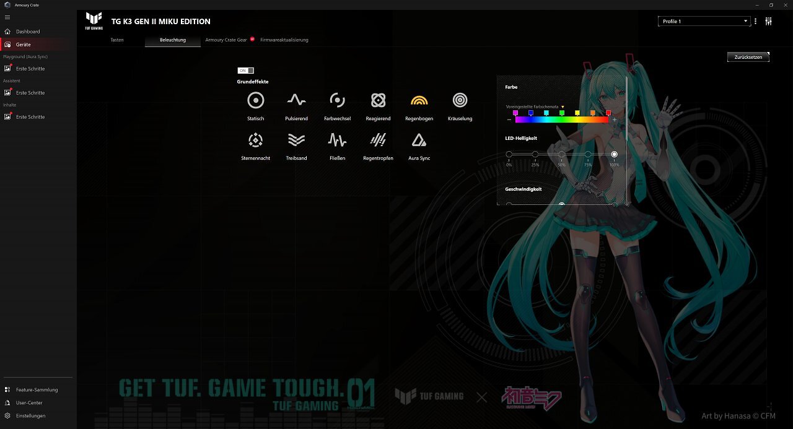Click the Zurücksetzen reset button

[748, 57]
